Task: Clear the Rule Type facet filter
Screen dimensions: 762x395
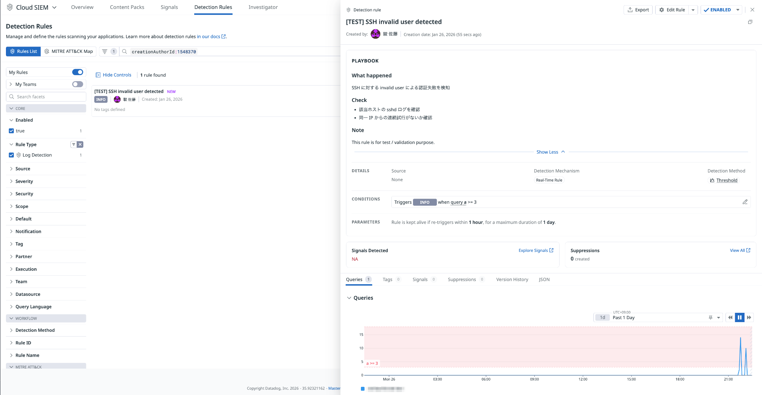Action: click(x=80, y=145)
